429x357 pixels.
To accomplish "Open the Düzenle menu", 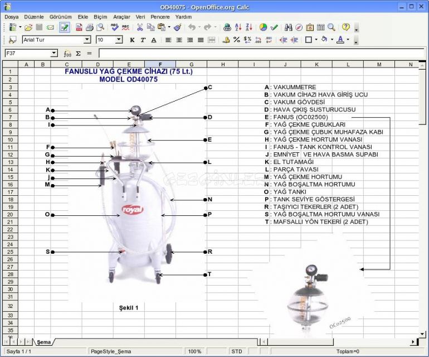I will (34, 17).
